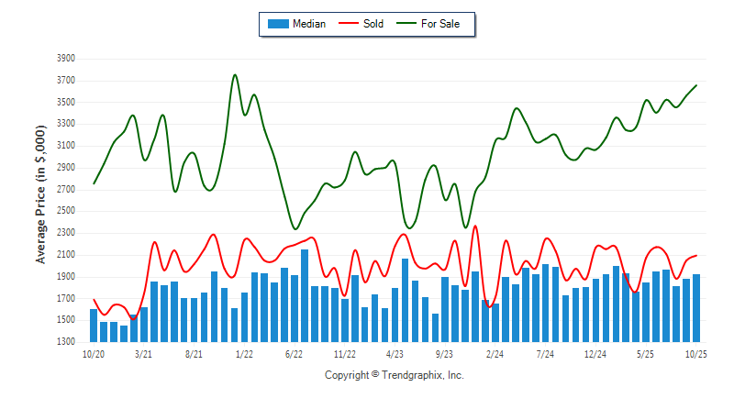The width and height of the screenshot is (734, 398).
Task: Click the highest peak of the For Sale line
Action: (x=235, y=75)
